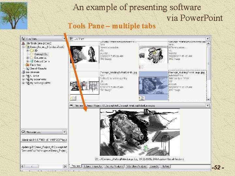Screen dimensions: 235x176
Task: Open the Message Log panel arrow menu
Action: click(64, 132)
